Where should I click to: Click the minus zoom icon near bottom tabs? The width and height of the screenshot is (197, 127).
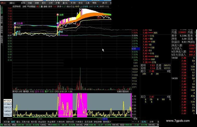pos(136,122)
